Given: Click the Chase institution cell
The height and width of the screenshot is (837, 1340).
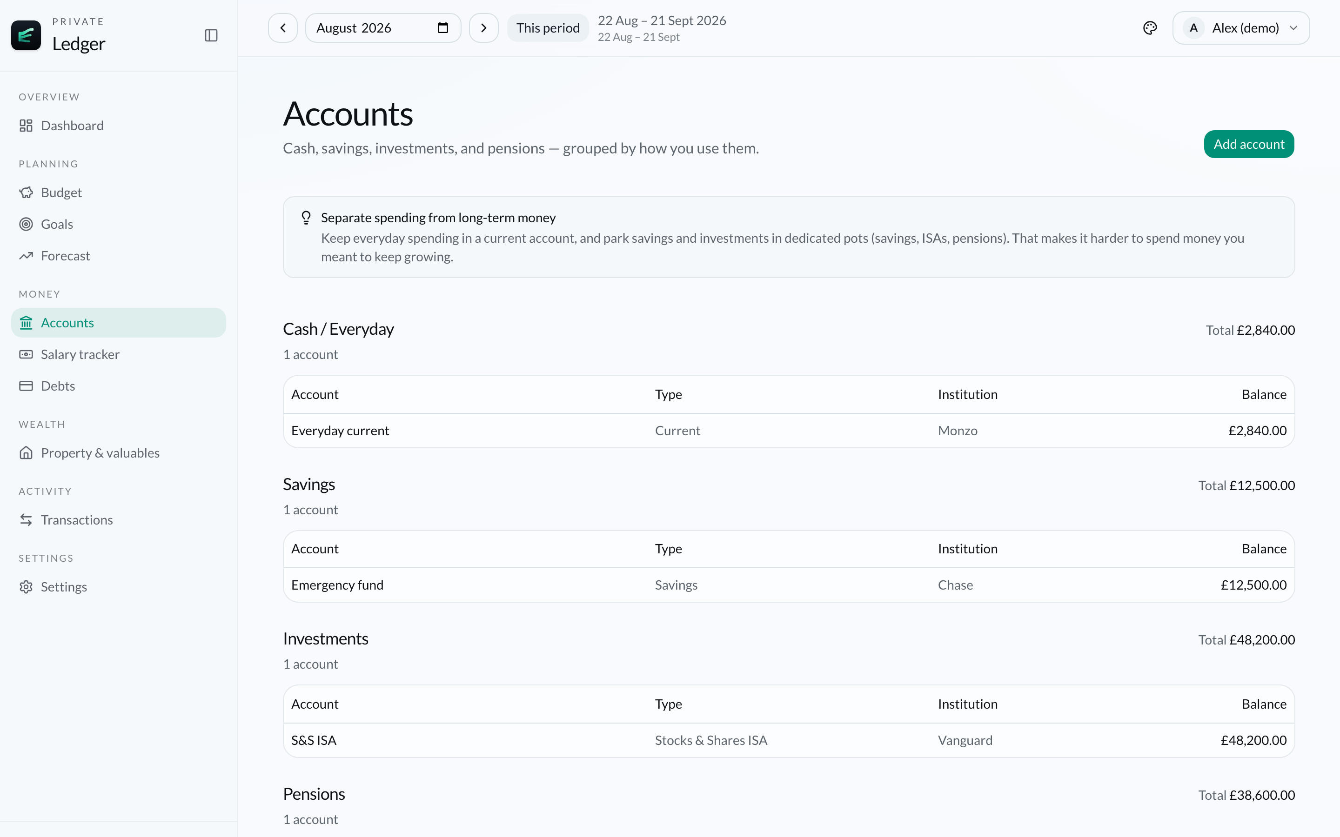Looking at the screenshot, I should click(955, 585).
